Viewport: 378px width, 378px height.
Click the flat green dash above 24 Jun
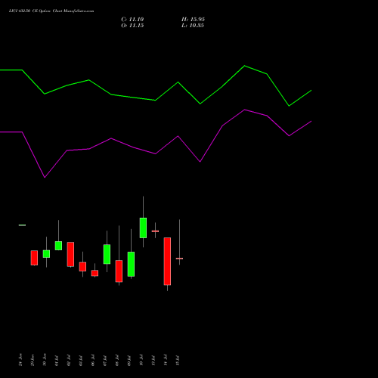point(22,225)
